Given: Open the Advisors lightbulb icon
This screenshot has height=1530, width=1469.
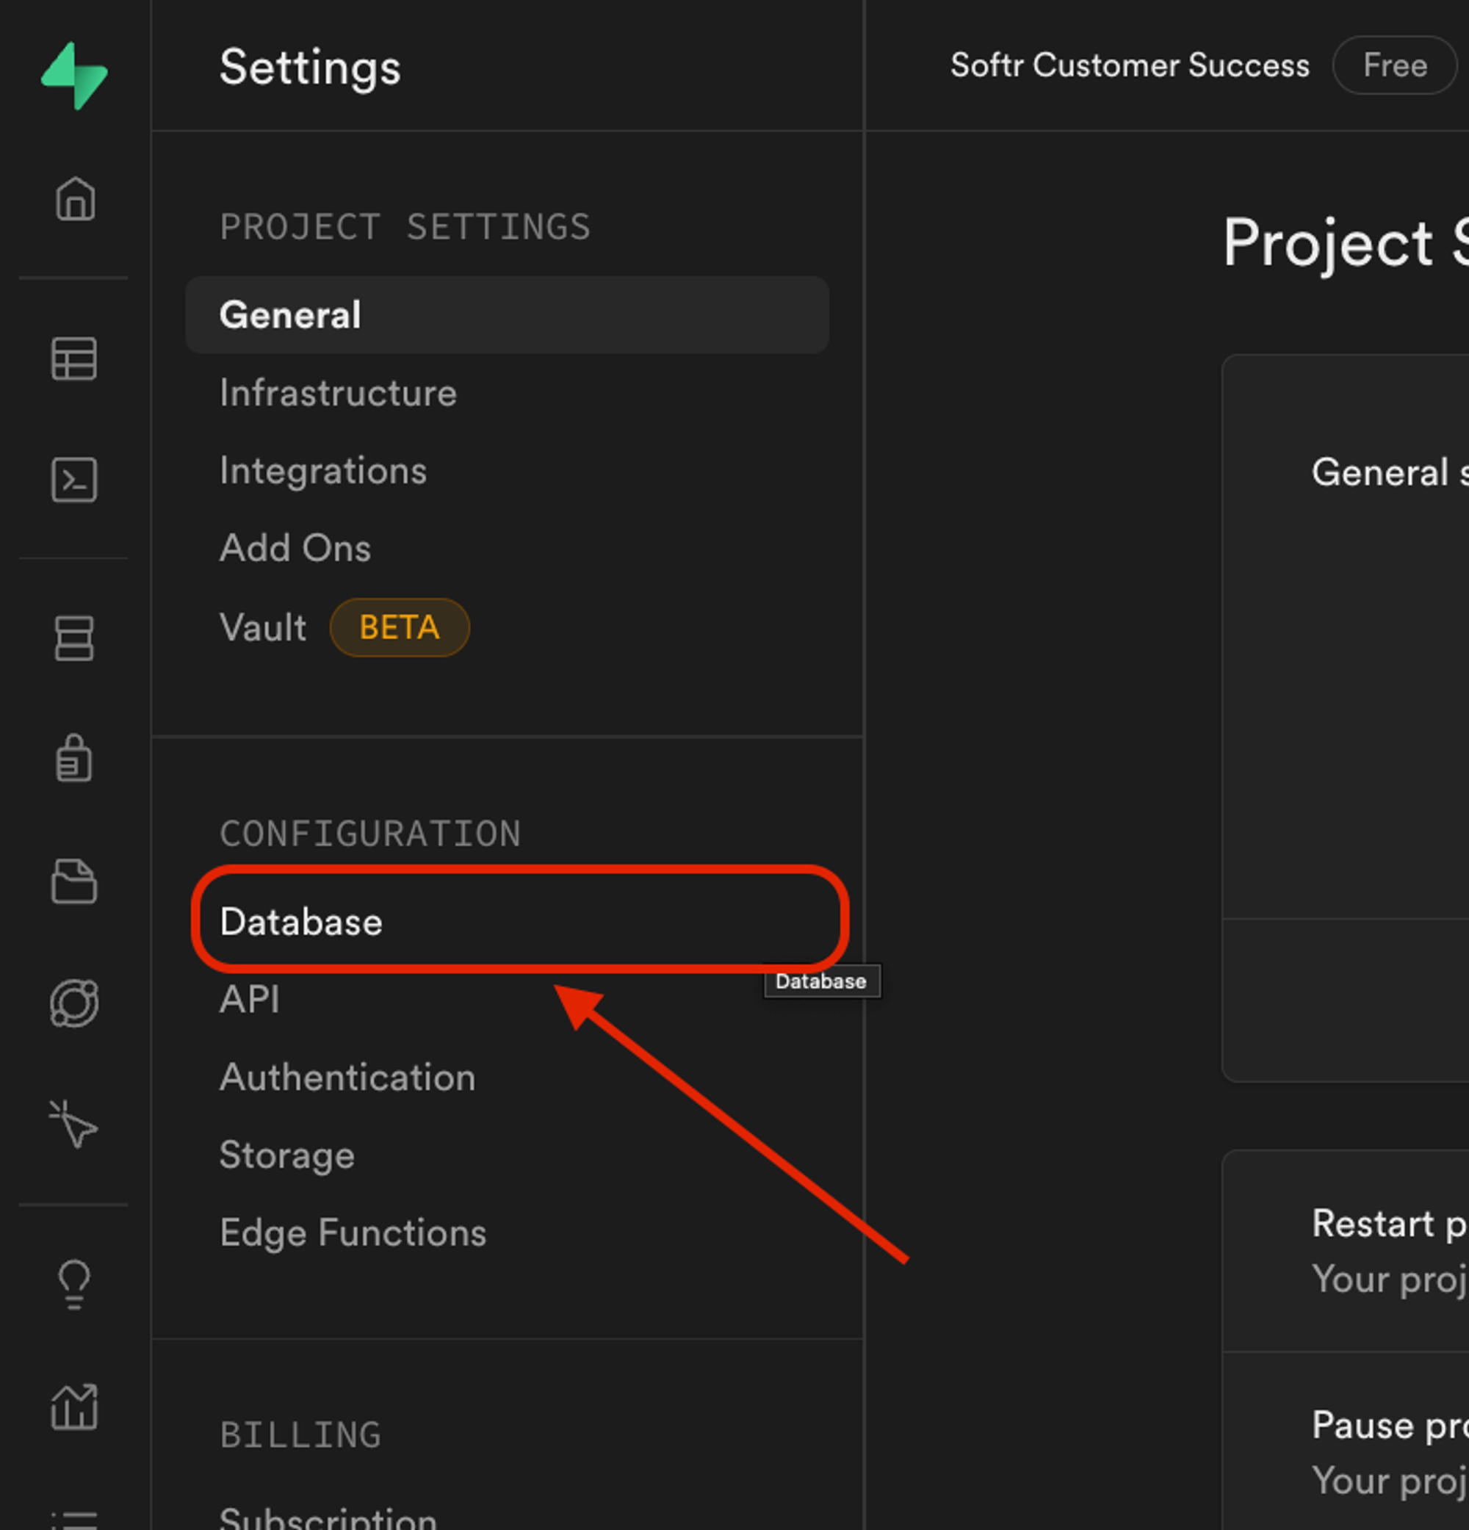Looking at the screenshot, I should [x=74, y=1284].
